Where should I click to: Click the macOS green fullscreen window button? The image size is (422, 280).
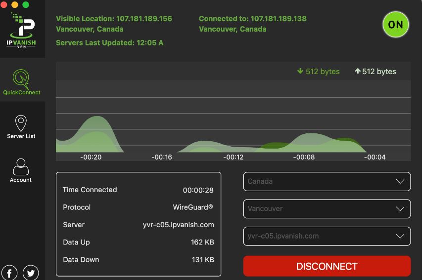click(26, 4)
